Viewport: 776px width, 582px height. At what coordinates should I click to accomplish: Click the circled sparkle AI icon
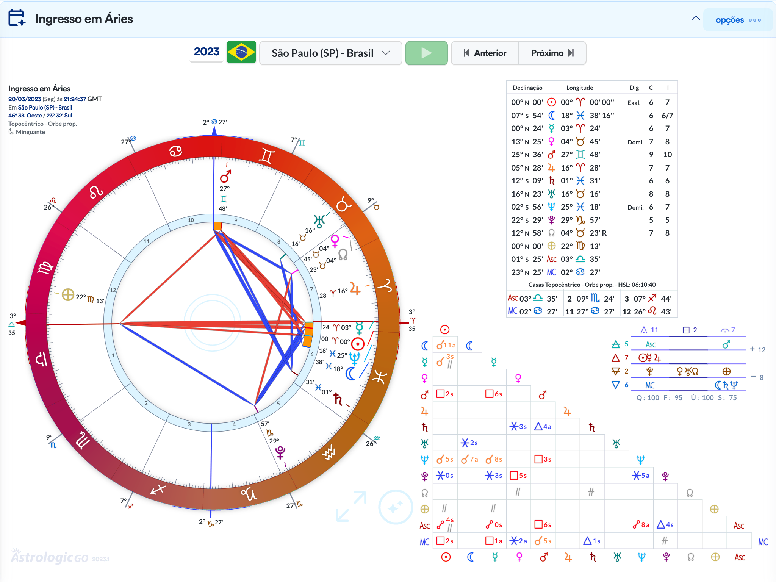coord(396,507)
